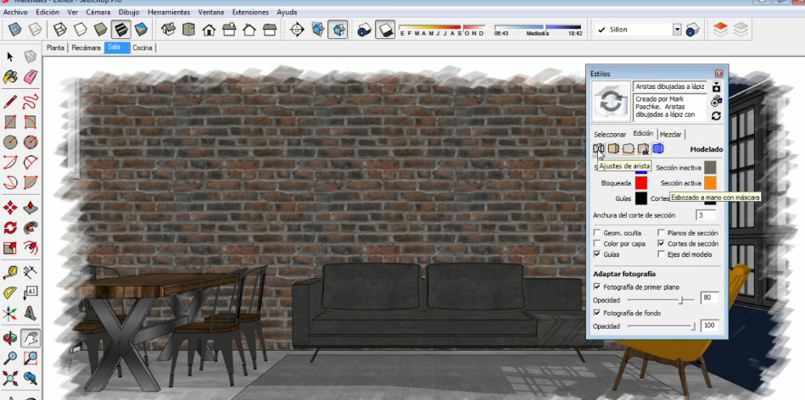Select the Rectangle tool

[x=10, y=121]
